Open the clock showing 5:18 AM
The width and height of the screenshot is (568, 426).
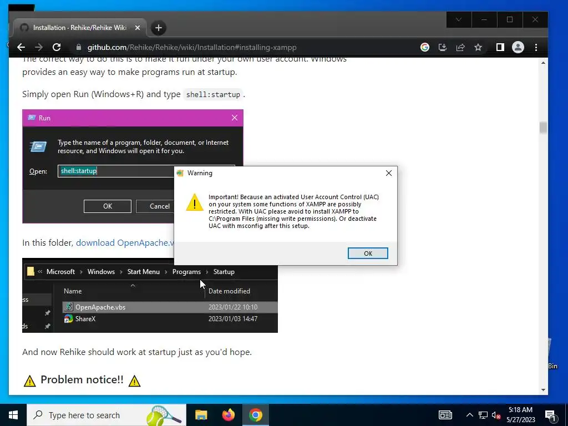tap(520, 415)
